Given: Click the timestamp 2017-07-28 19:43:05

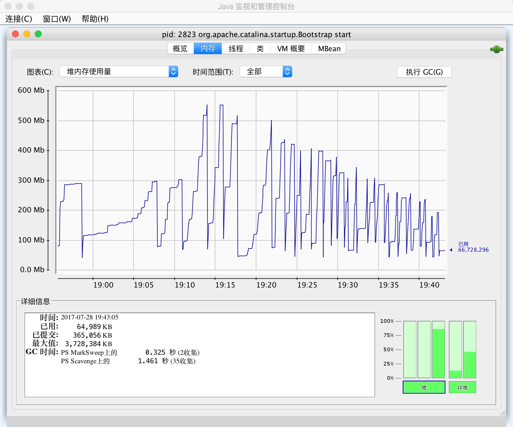Looking at the screenshot, I should (x=89, y=317).
